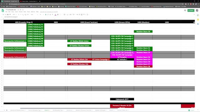Click the horizontal scrollbar at bottom
This screenshot has width=200, height=112.
click(69, 108)
